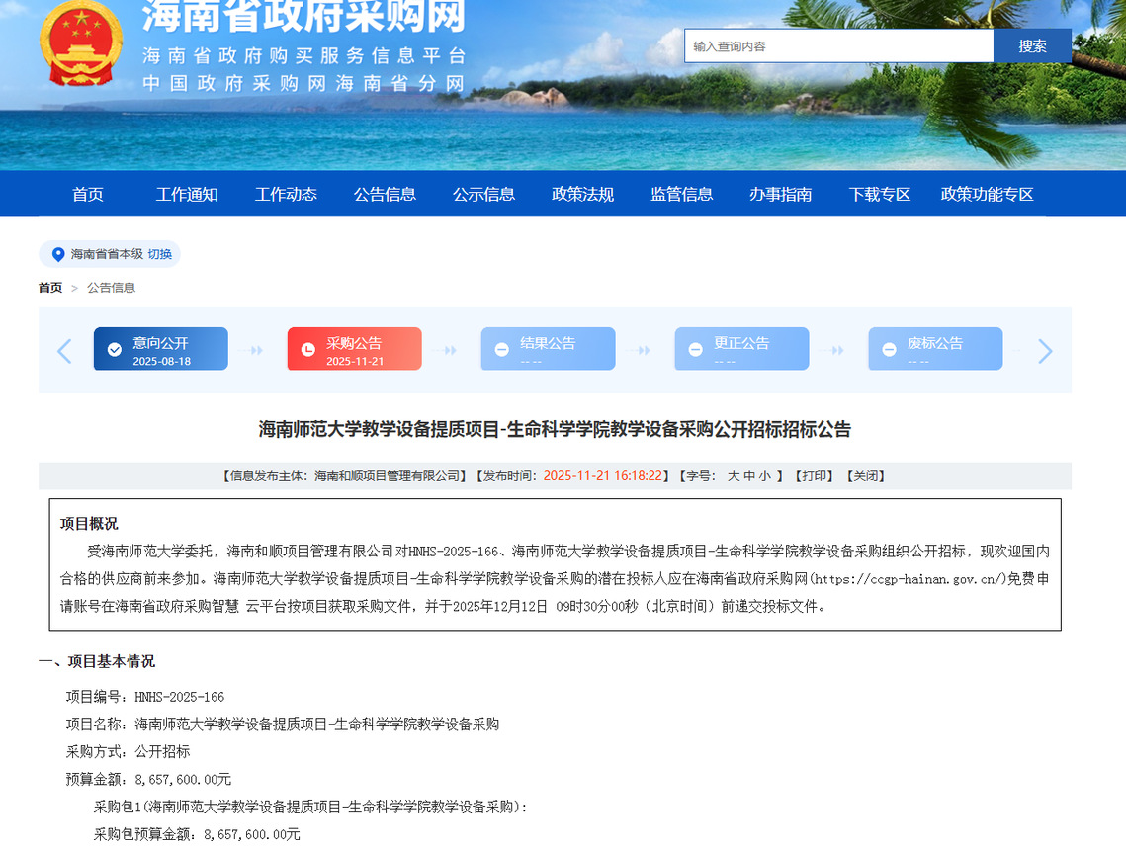This screenshot has width=1126, height=853.
Task: Click minus icon on 更正公告 step
Action: tap(696, 350)
